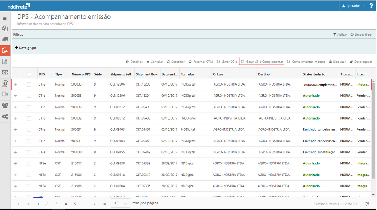
Task: Click the refresh icon beside item count
Action: pos(366,204)
